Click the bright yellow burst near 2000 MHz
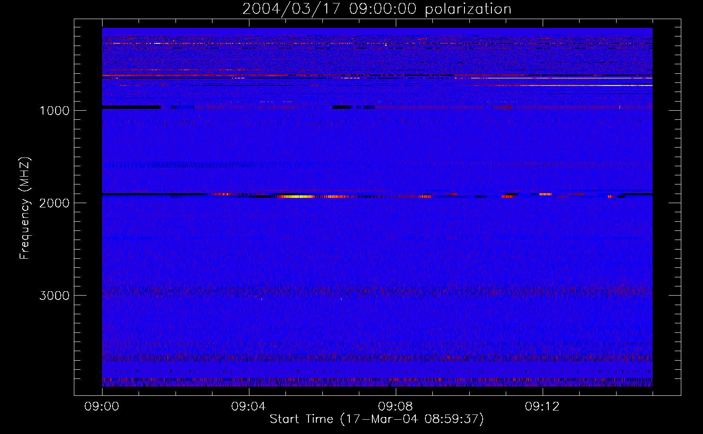The height and width of the screenshot is (434, 703). coord(296,197)
